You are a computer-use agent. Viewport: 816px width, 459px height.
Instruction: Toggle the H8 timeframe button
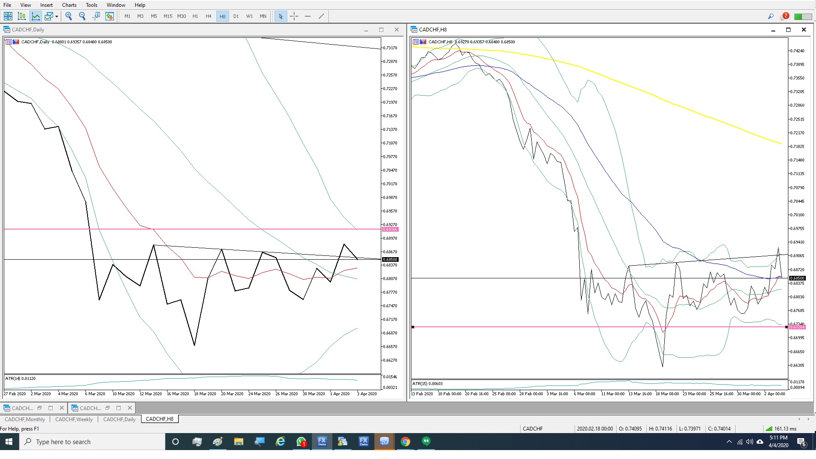click(x=223, y=16)
